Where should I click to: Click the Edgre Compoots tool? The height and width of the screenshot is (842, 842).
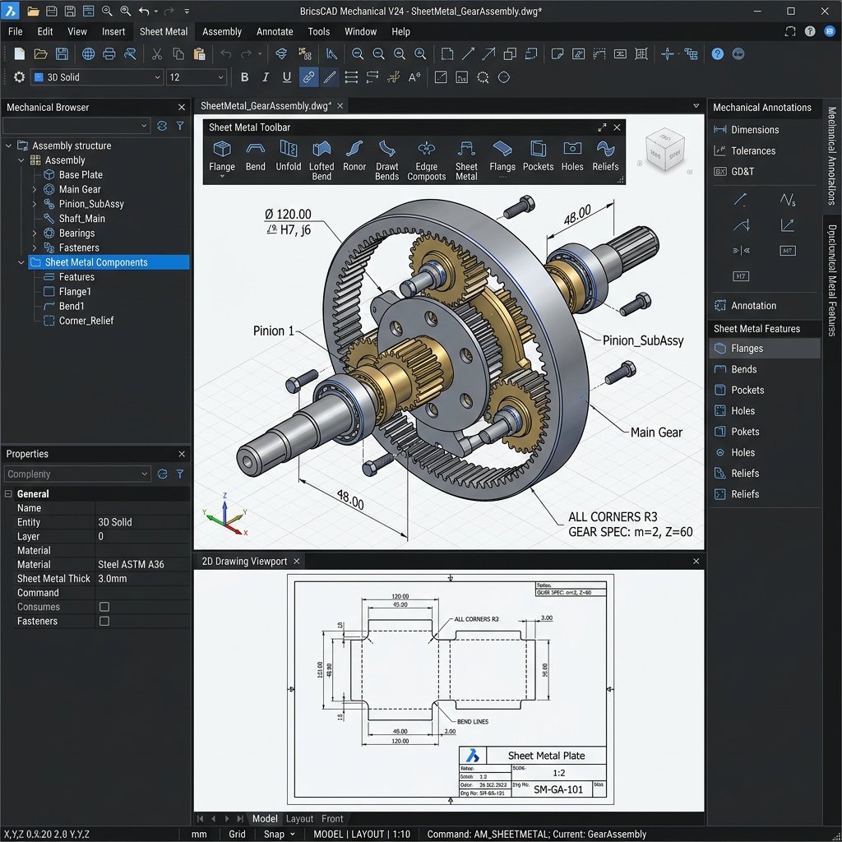click(x=427, y=160)
